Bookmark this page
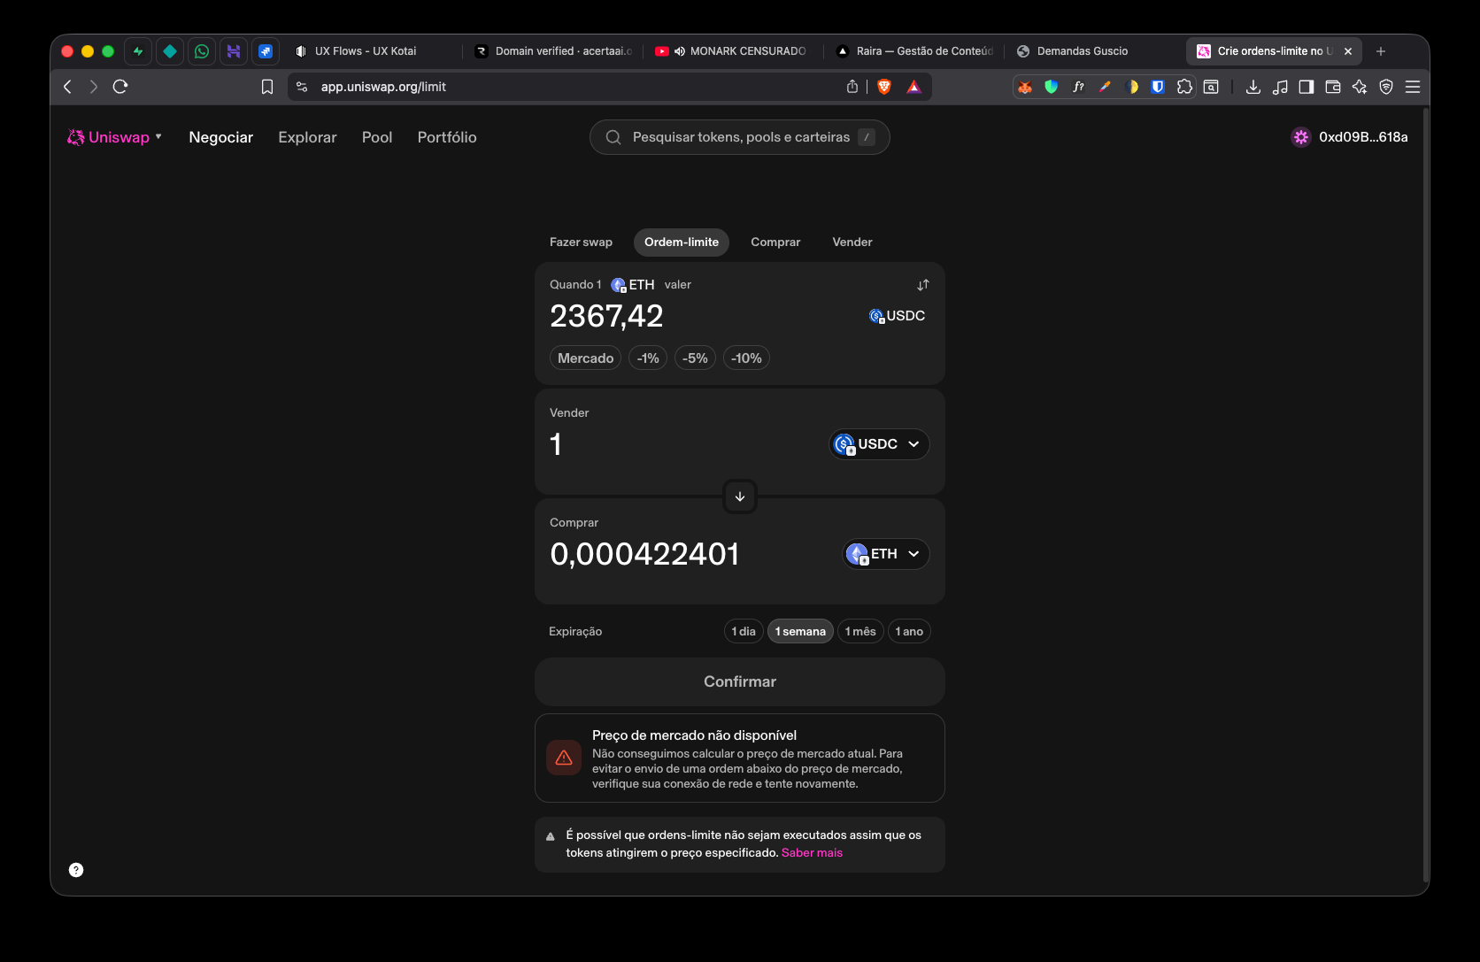The height and width of the screenshot is (962, 1480). coord(267,87)
